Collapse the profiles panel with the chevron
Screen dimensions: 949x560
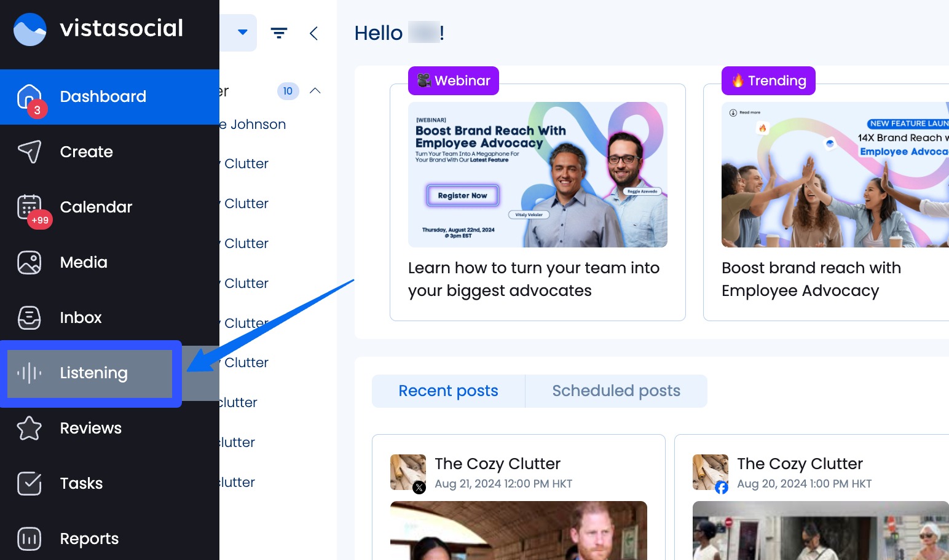click(x=314, y=34)
